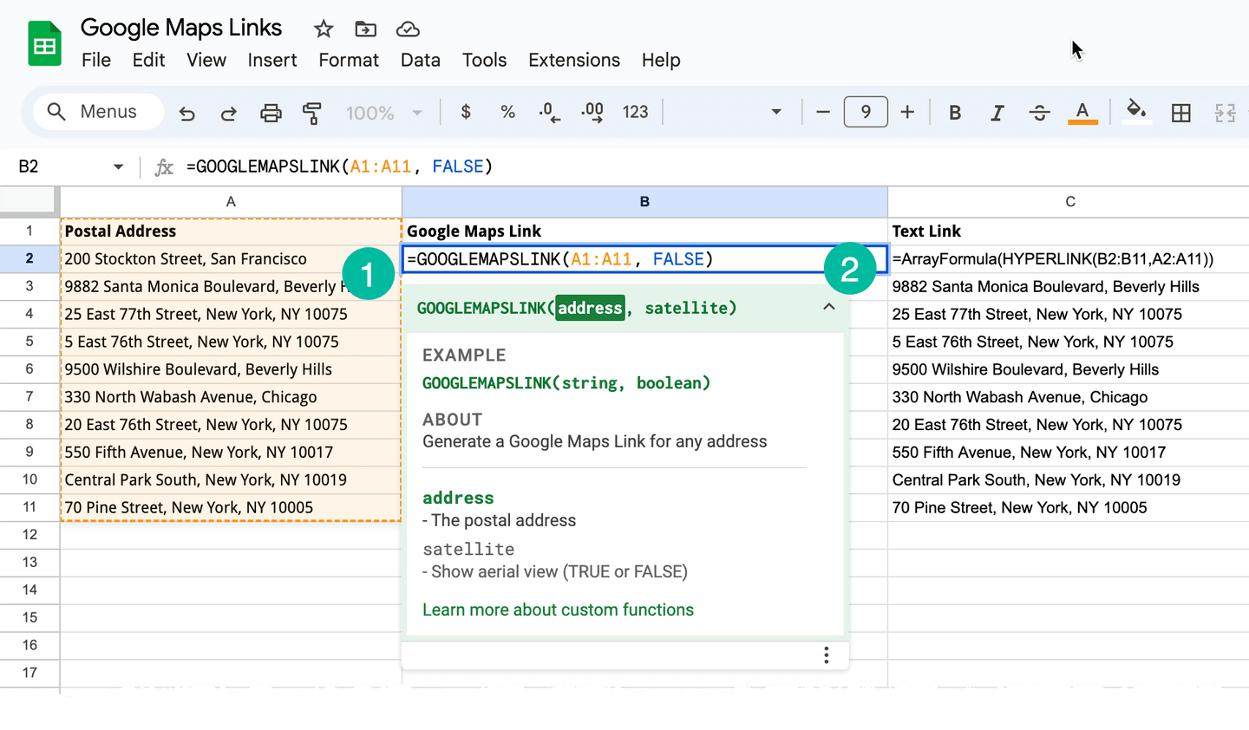The image size is (1249, 730).
Task: Select column A header
Action: 231,201
